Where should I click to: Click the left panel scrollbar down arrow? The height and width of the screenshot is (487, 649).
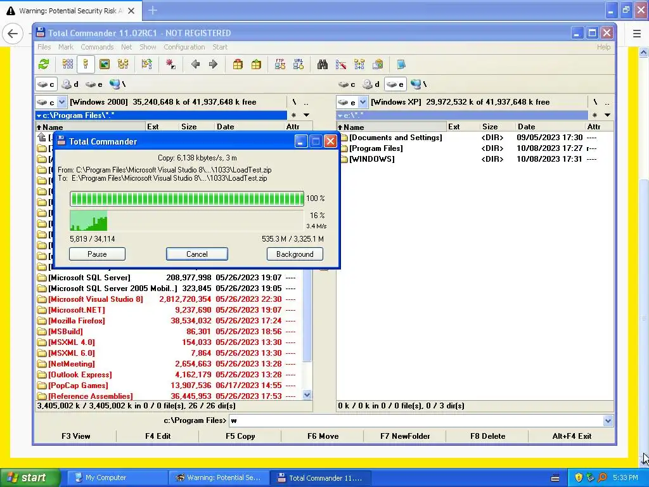(307, 395)
